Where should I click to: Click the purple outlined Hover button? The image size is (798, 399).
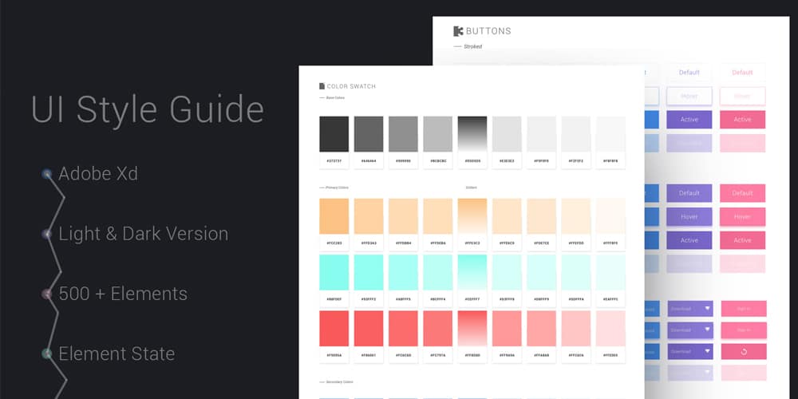coord(689,97)
